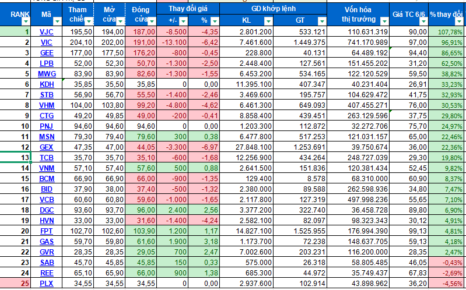Click VIC market cap 741.170.989
This screenshot has width=466, height=290.
[x=358, y=42]
